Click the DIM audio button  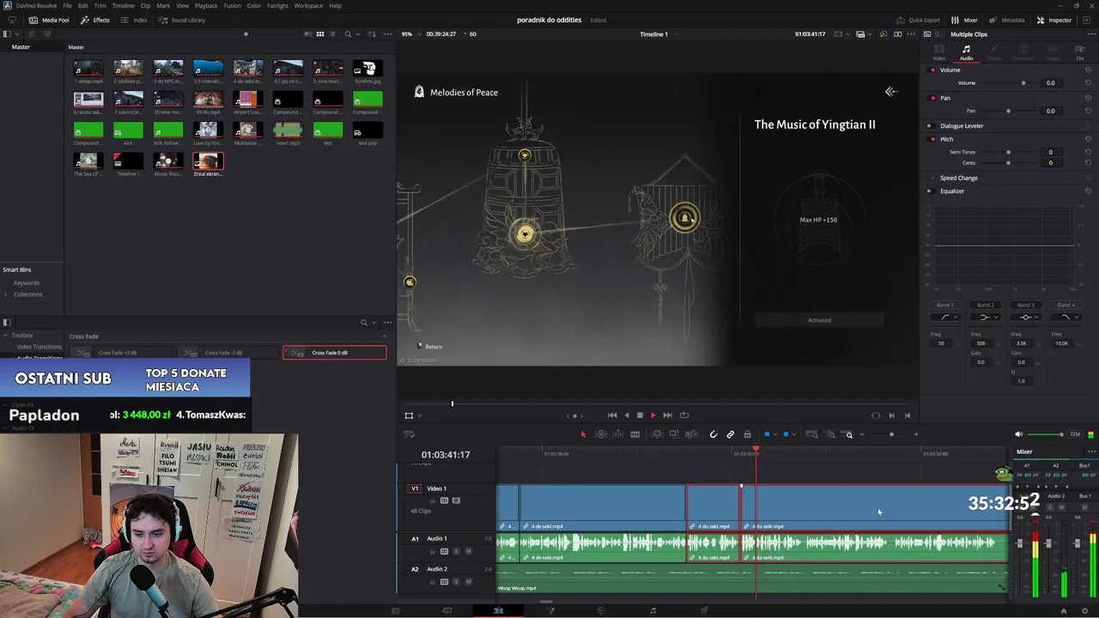point(1075,434)
